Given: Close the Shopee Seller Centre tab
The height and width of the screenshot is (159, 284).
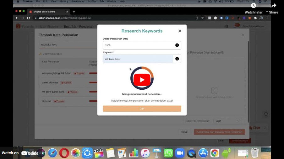Looking at the screenshot, I should pyautogui.click(x=67, y=12).
